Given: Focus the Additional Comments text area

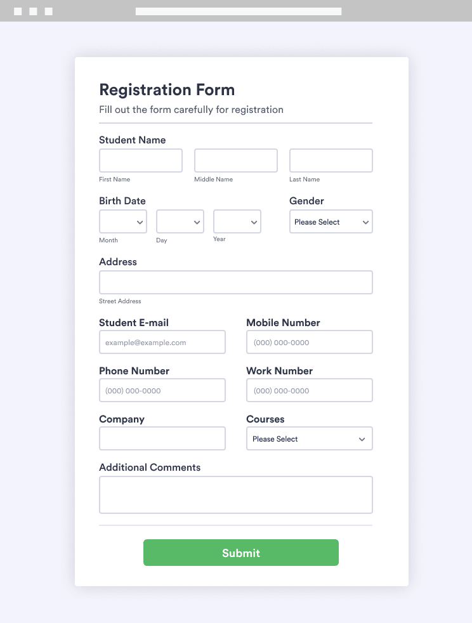Looking at the screenshot, I should (x=235, y=494).
